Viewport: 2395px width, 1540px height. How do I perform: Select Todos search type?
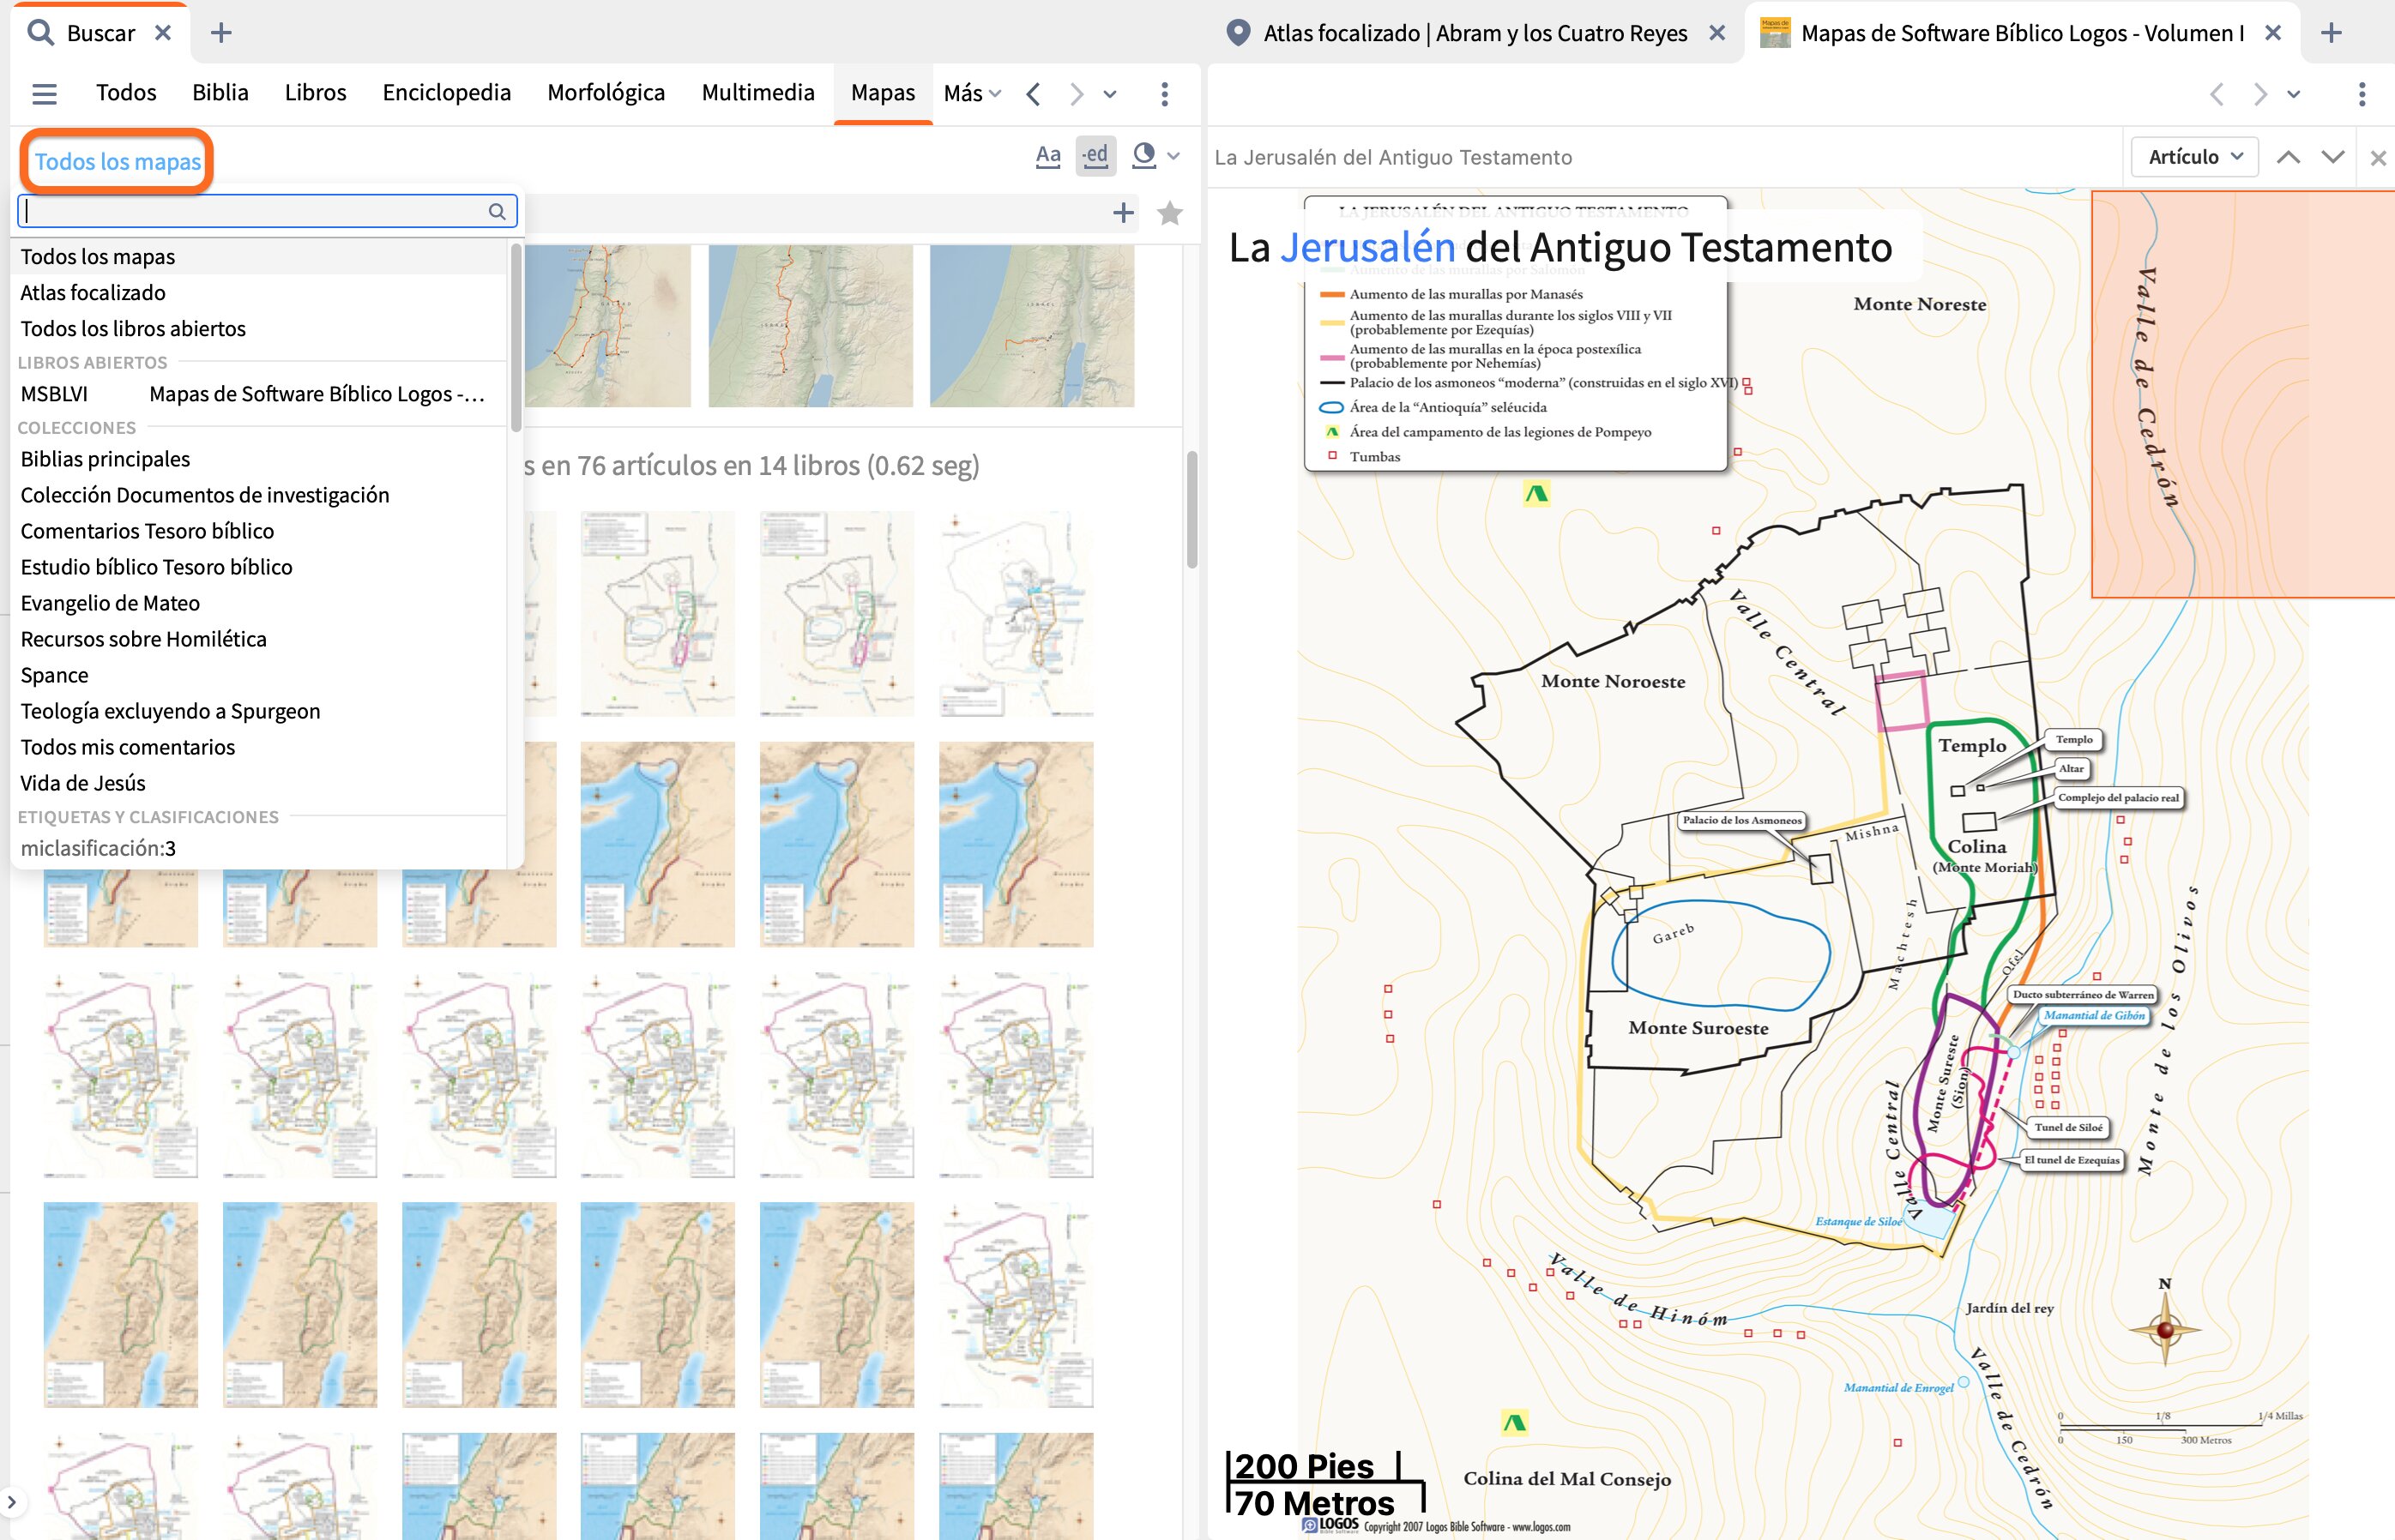pyautogui.click(x=126, y=93)
